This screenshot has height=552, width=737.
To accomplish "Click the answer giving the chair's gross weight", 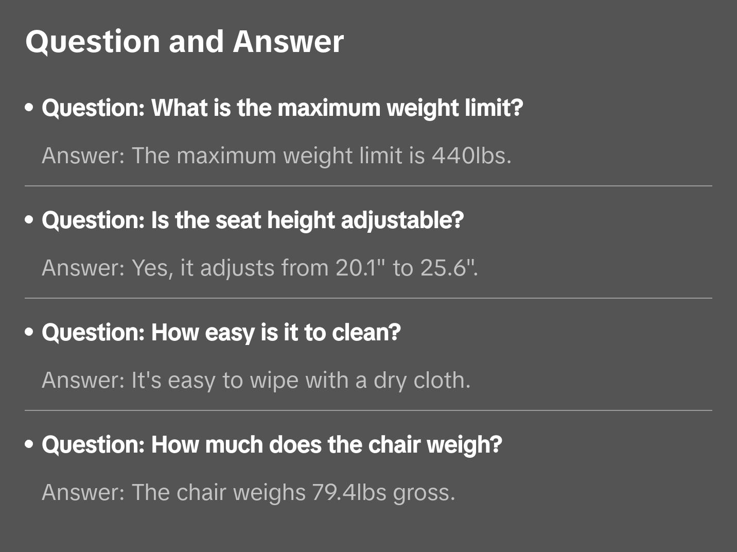I will (x=249, y=492).
